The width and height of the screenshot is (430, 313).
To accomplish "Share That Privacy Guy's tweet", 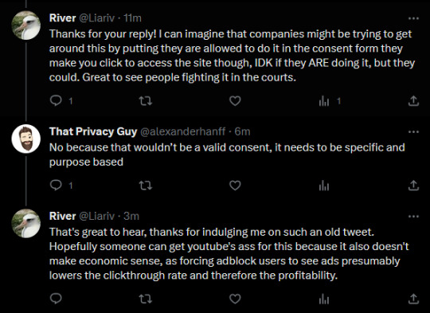I will click(x=413, y=185).
